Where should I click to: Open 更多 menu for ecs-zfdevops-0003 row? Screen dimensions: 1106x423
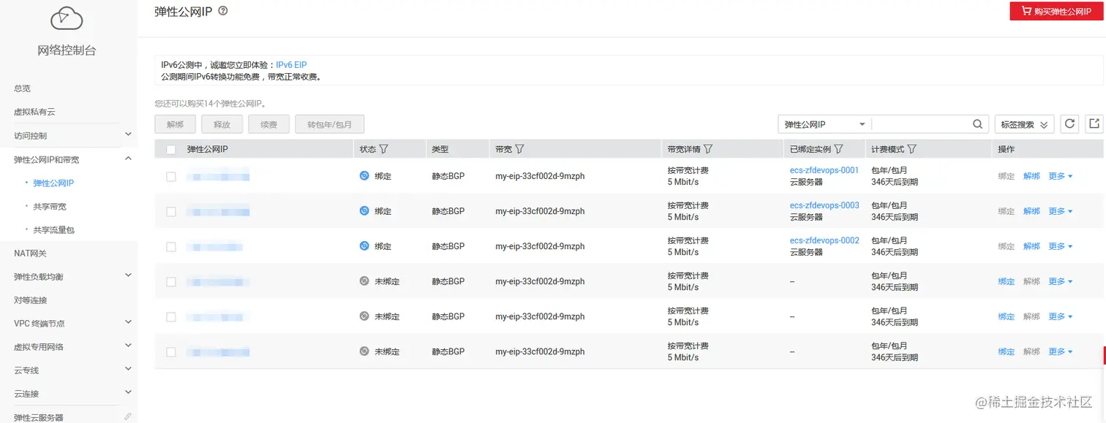click(1060, 211)
